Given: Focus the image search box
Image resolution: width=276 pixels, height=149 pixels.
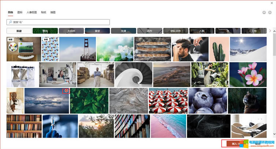Looking at the screenshot, I should click(58, 22).
